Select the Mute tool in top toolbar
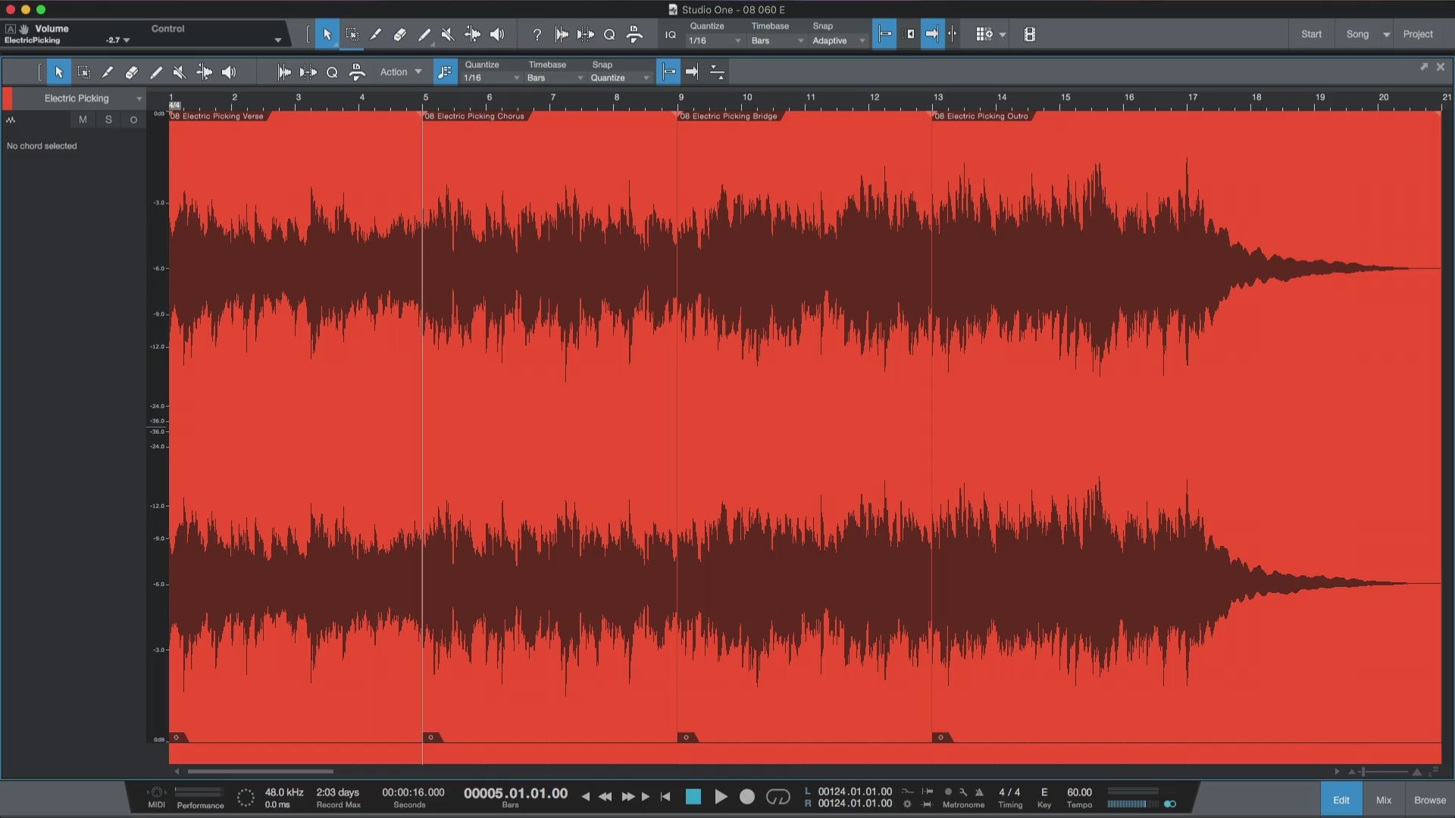 click(448, 34)
